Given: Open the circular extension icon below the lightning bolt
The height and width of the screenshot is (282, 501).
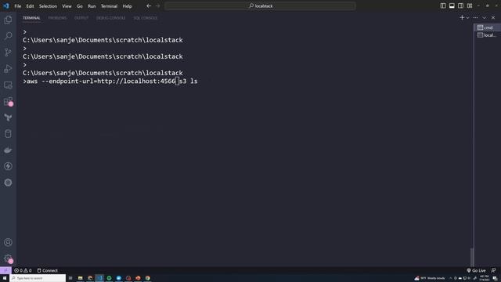Looking at the screenshot, I should point(8,183).
